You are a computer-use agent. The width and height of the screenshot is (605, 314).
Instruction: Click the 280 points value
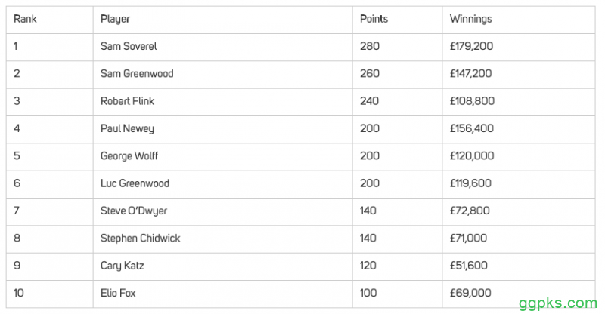click(x=371, y=46)
